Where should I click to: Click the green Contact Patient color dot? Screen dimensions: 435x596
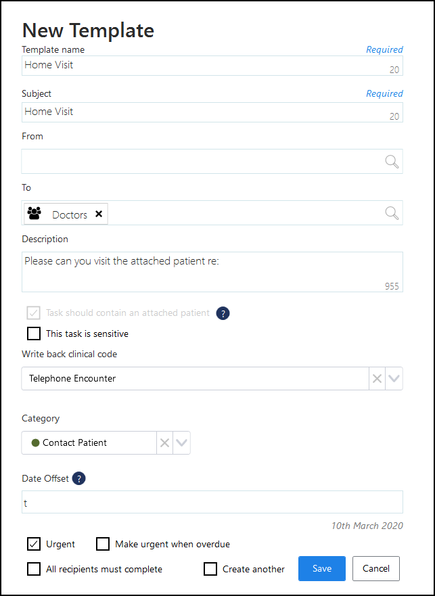pyautogui.click(x=35, y=443)
